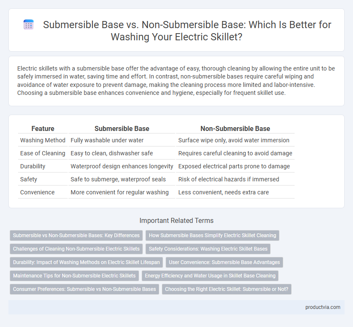
Task: Open 'Maintenance Tips for Non-Submersible Electric Skillets'
Action: pyautogui.click(x=74, y=276)
